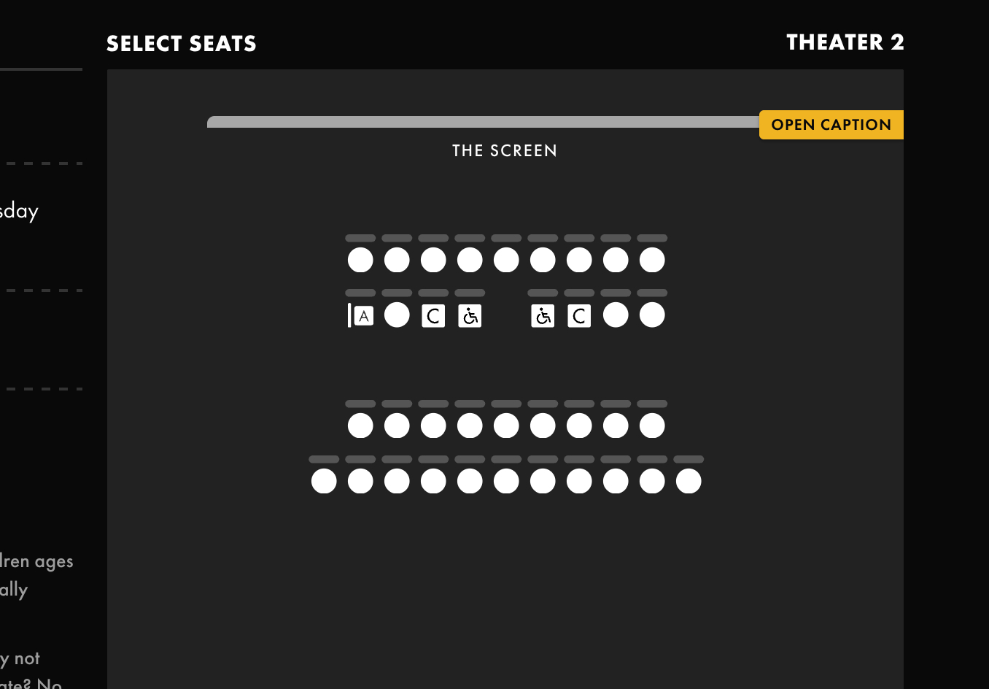
Task: Select the round seat next to the A seat
Action: coord(397,315)
